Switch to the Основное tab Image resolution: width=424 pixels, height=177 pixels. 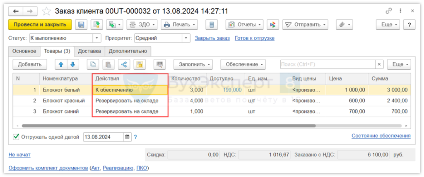(24, 52)
